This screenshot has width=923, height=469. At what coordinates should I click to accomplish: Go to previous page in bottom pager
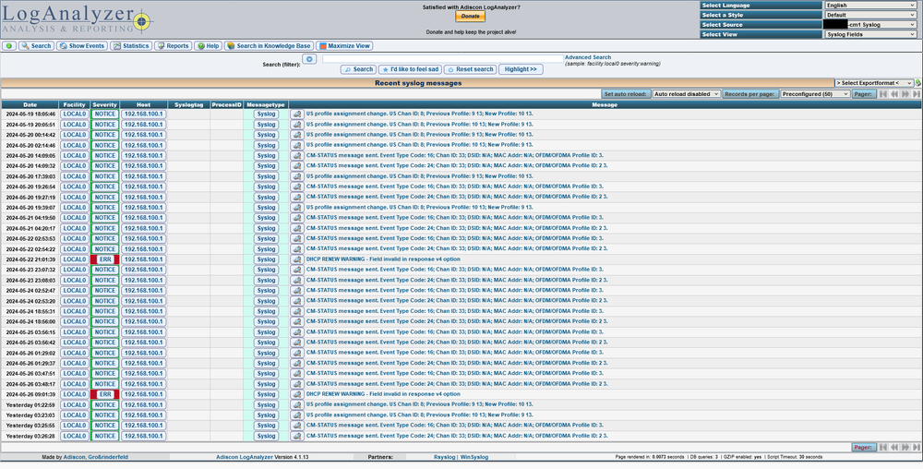[x=894, y=447]
